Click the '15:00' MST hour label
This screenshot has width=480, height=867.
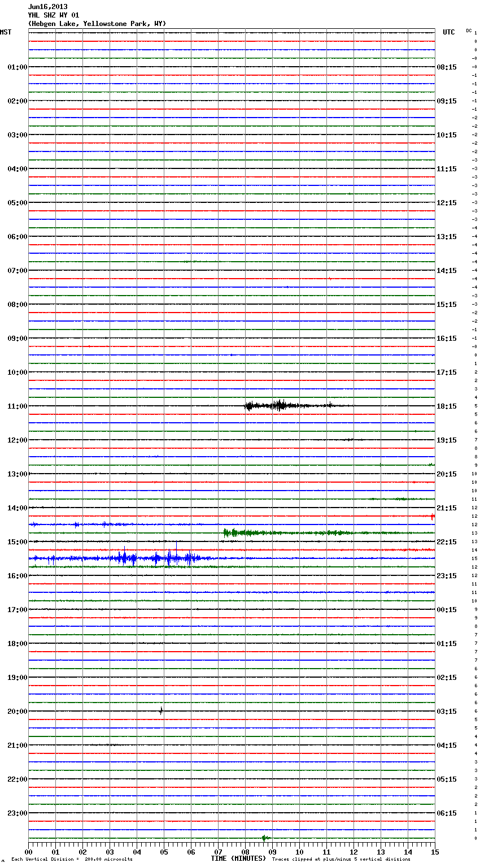pos(17,541)
